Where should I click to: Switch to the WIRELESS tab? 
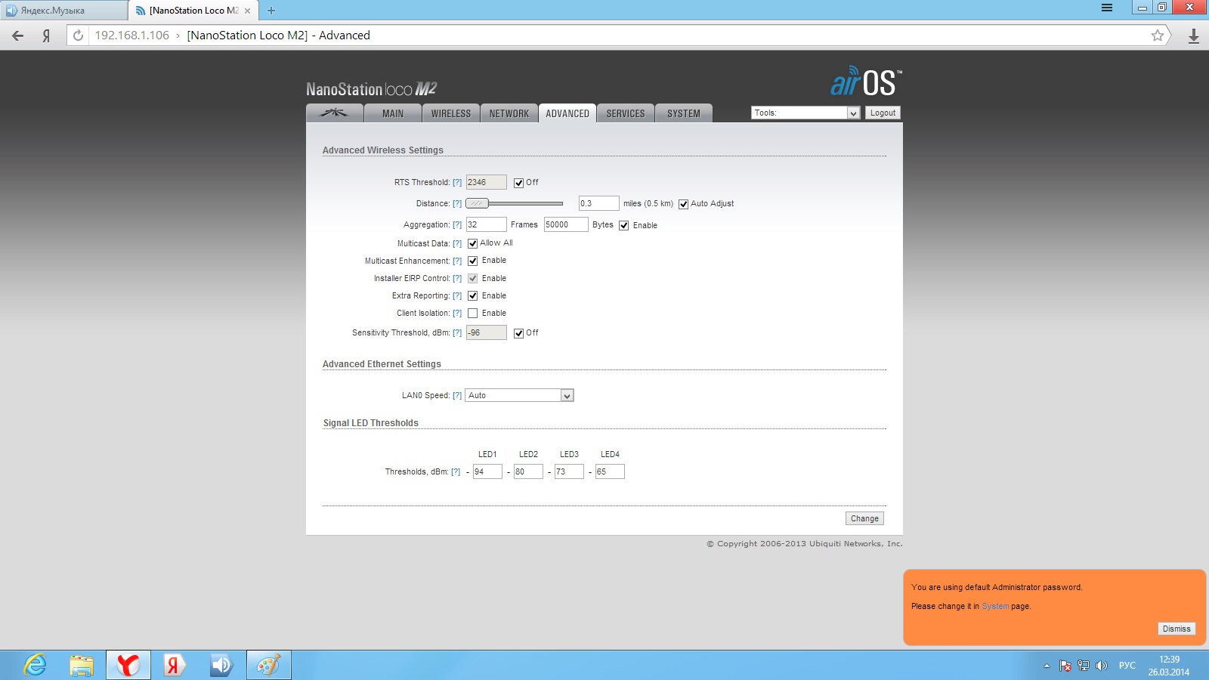pyautogui.click(x=450, y=113)
